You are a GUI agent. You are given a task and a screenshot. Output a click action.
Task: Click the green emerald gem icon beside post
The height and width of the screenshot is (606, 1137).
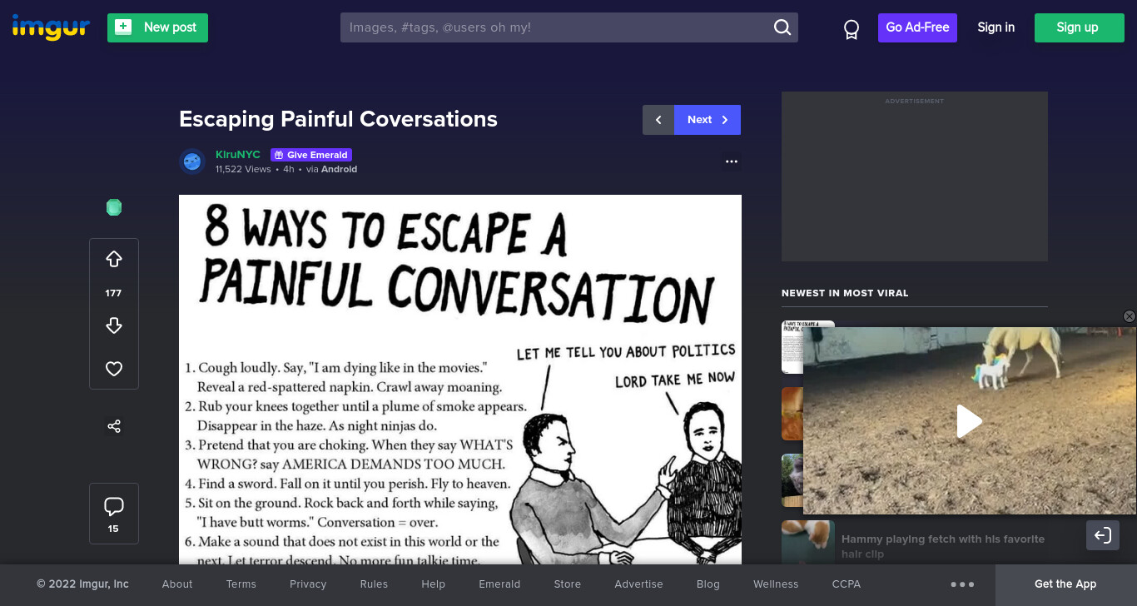pos(114,207)
